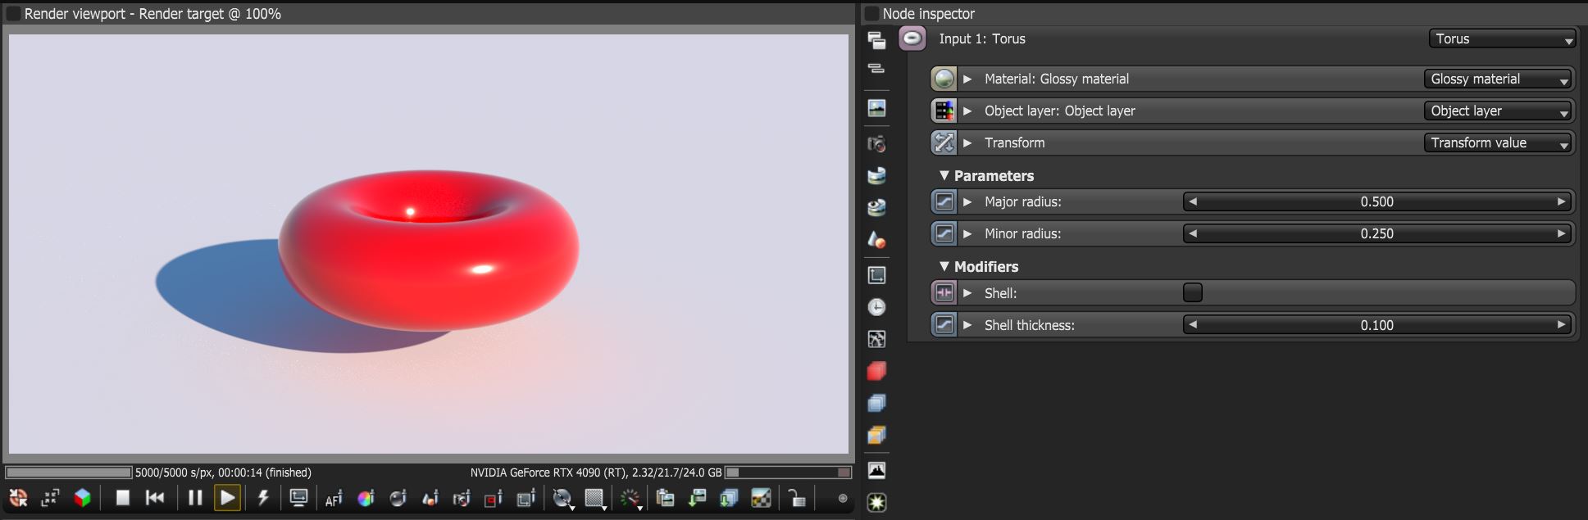Select the white balance color picker icon
This screenshot has height=520, width=1588.
[366, 499]
